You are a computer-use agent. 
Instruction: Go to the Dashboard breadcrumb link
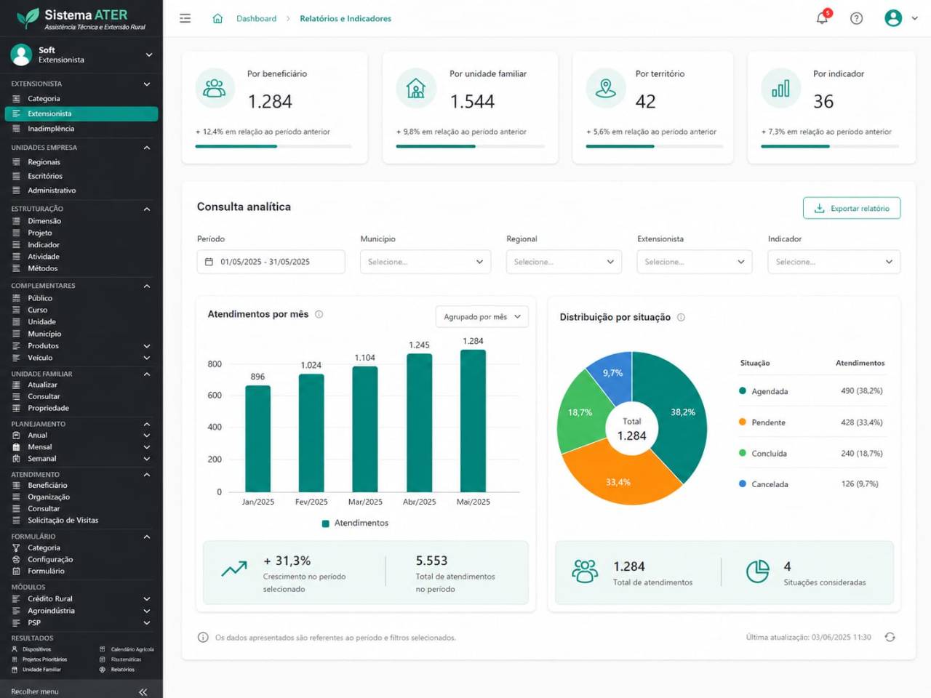click(256, 18)
